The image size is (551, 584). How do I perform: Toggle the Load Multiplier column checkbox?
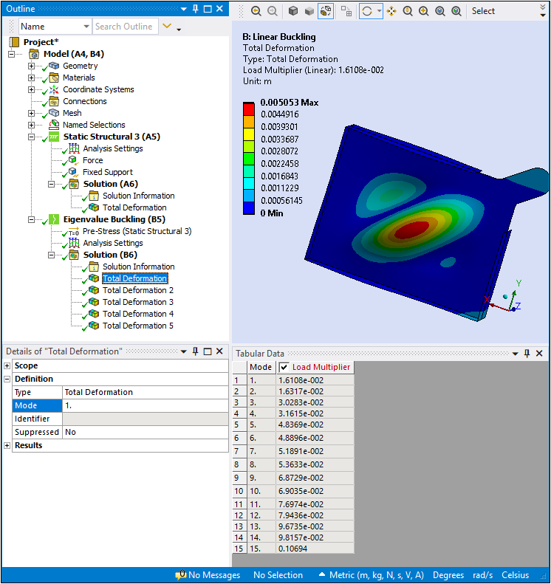(x=284, y=367)
